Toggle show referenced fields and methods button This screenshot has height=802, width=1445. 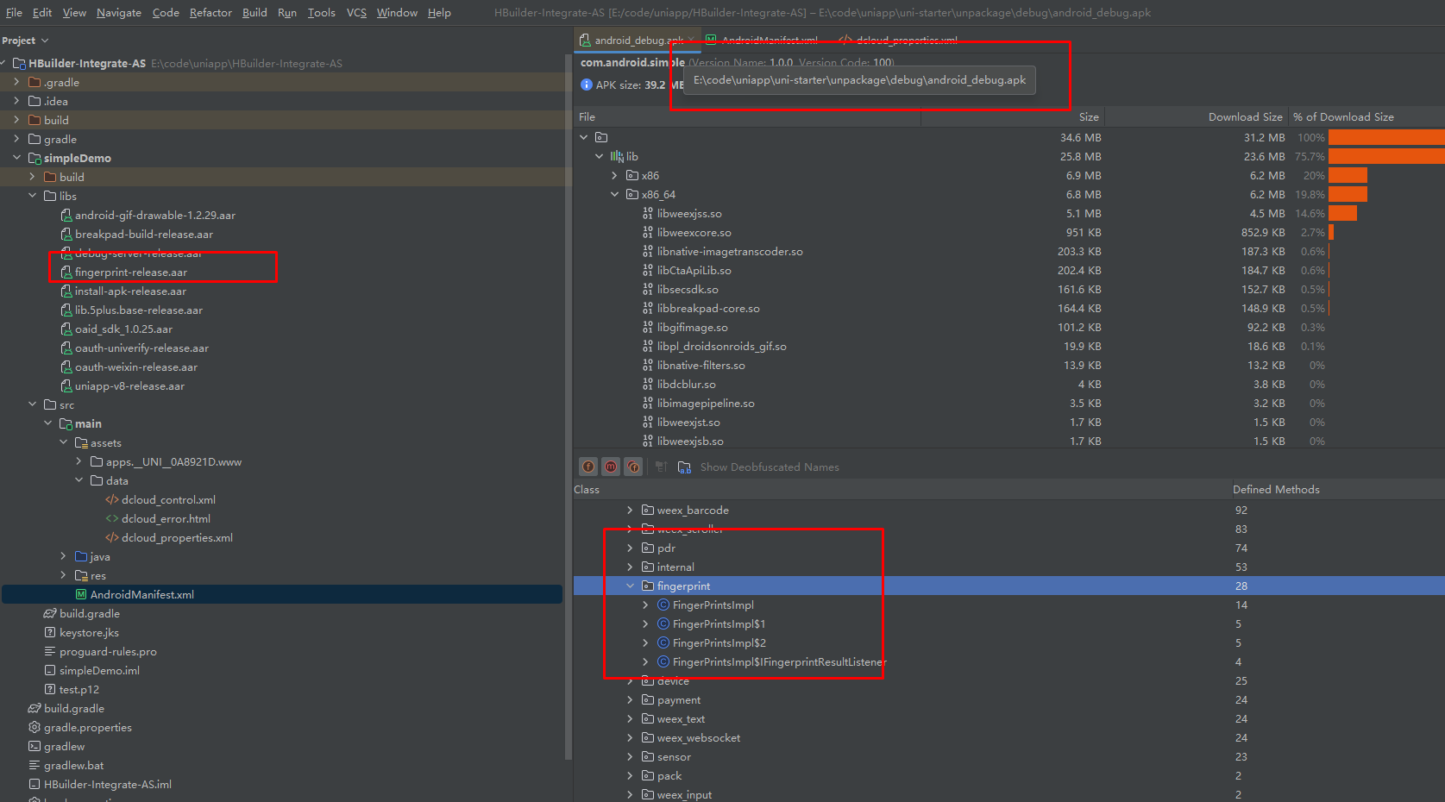click(634, 467)
